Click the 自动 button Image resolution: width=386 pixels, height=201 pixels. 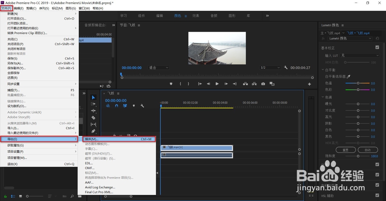(x=367, y=150)
